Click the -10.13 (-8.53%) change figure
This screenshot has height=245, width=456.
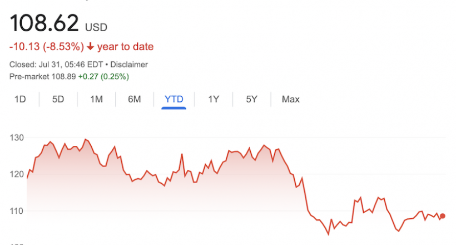click(x=47, y=47)
